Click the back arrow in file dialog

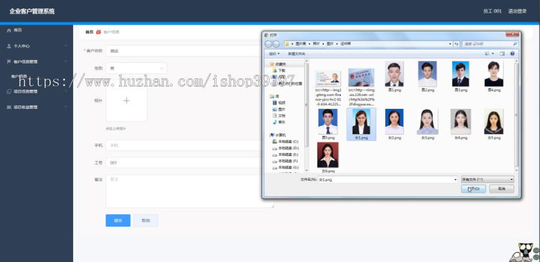tap(269, 44)
